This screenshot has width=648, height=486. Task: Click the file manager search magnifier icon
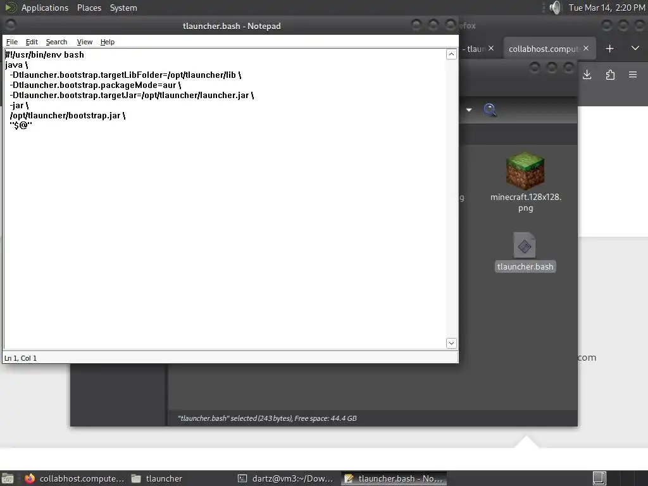490,110
